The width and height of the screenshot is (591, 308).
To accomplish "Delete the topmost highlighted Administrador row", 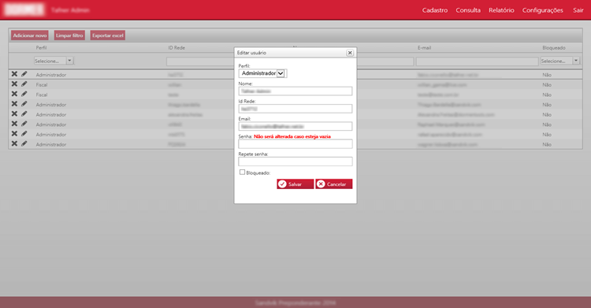I will (x=14, y=74).
